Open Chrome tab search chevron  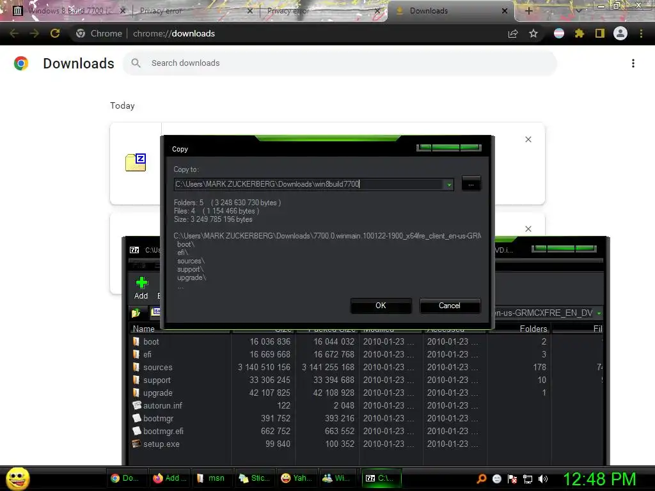tap(578, 11)
